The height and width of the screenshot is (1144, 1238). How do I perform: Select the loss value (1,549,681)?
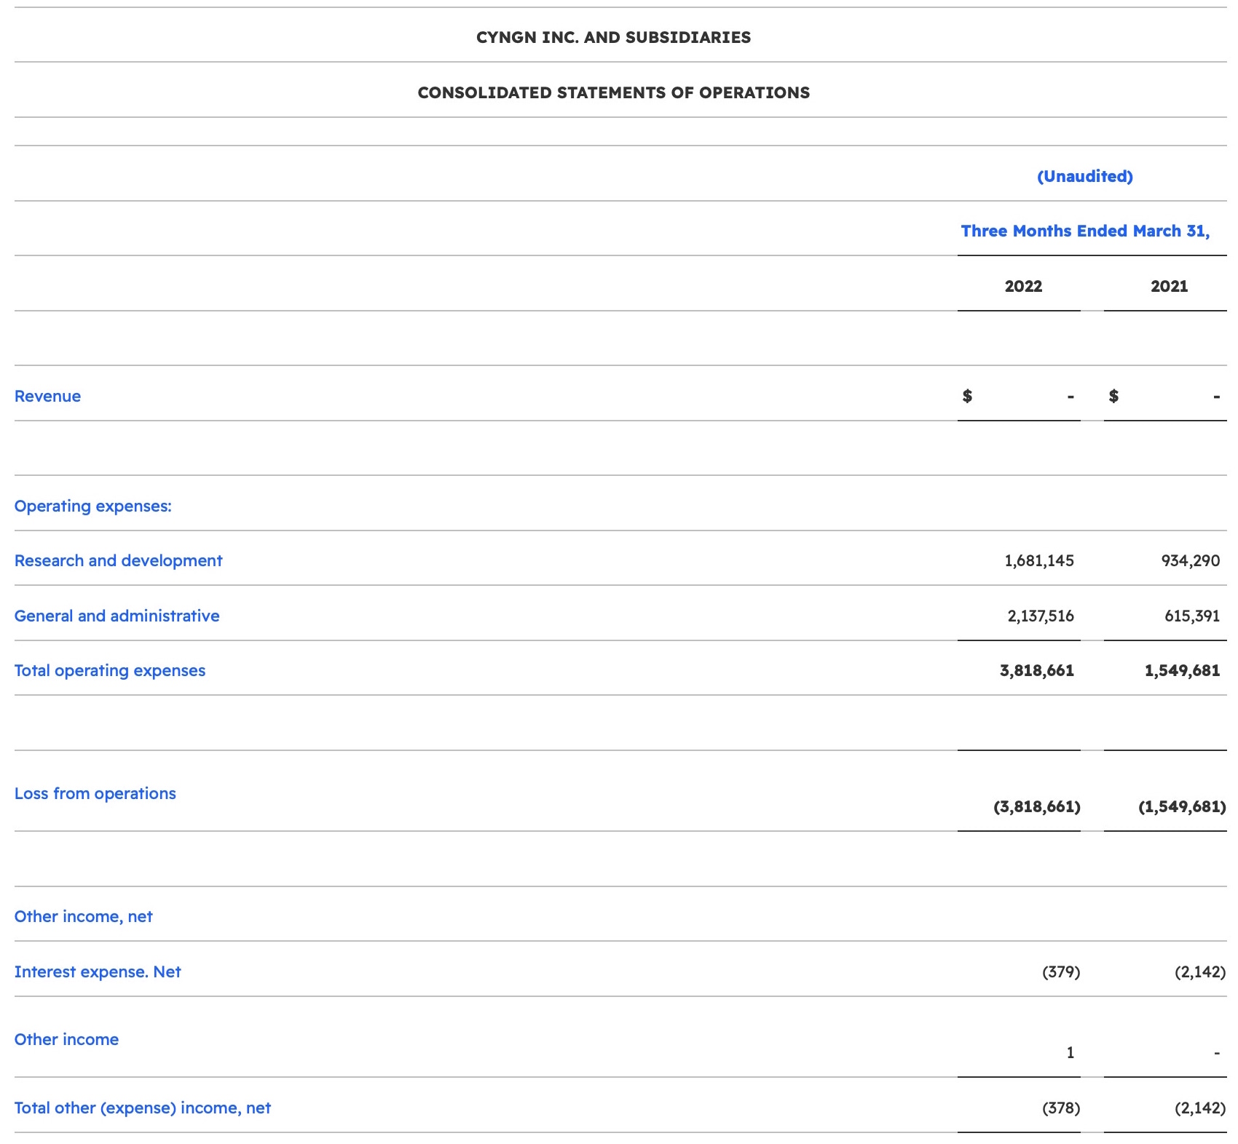click(x=1182, y=806)
